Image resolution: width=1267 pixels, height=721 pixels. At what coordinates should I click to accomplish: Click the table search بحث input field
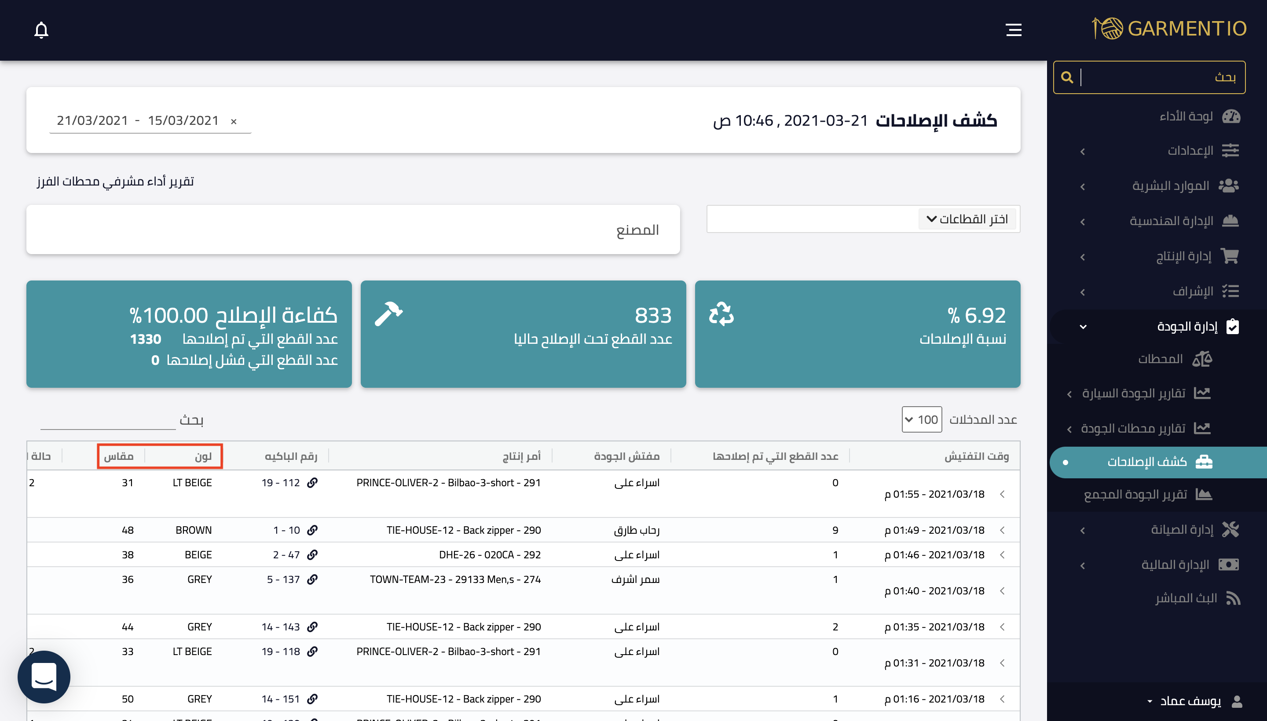click(108, 420)
